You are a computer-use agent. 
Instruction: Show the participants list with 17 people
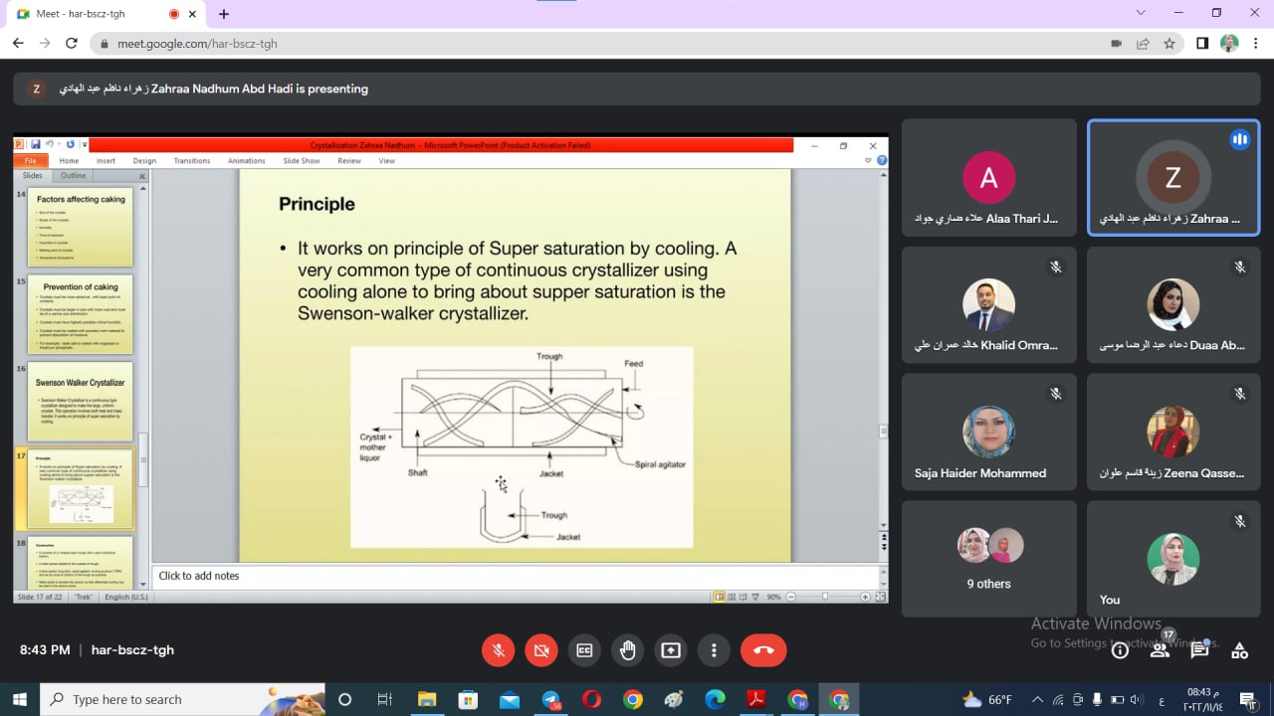coord(1160,650)
